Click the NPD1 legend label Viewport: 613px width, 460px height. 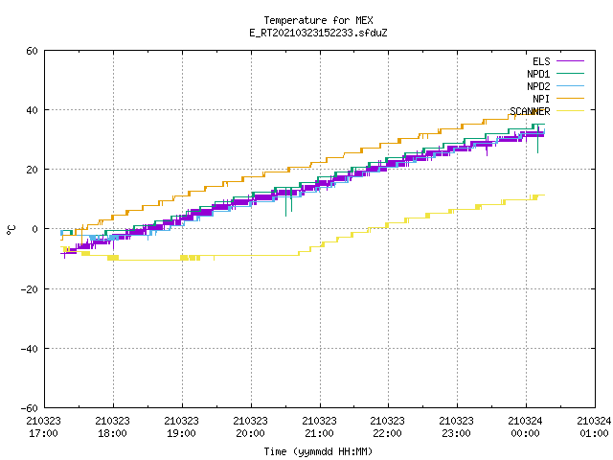point(538,74)
